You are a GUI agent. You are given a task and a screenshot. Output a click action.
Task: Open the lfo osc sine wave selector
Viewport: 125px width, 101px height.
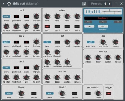pos(9,93)
